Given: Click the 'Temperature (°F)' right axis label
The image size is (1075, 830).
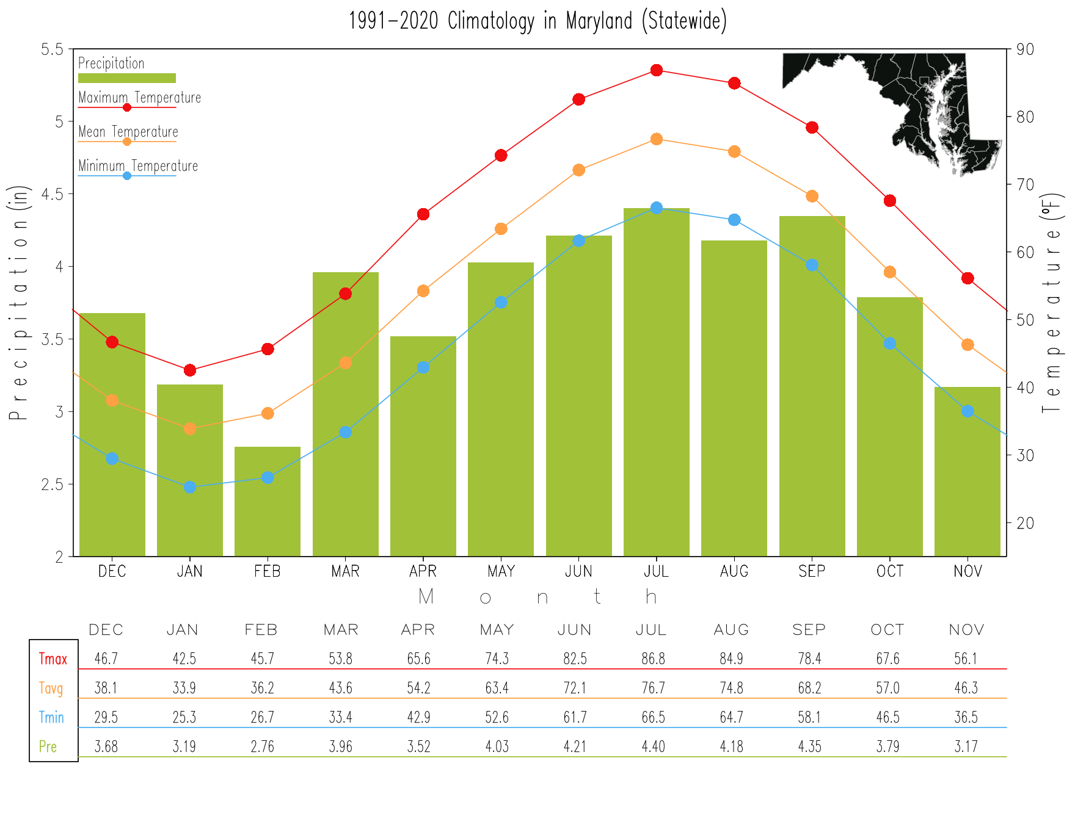Looking at the screenshot, I should coord(1053,303).
